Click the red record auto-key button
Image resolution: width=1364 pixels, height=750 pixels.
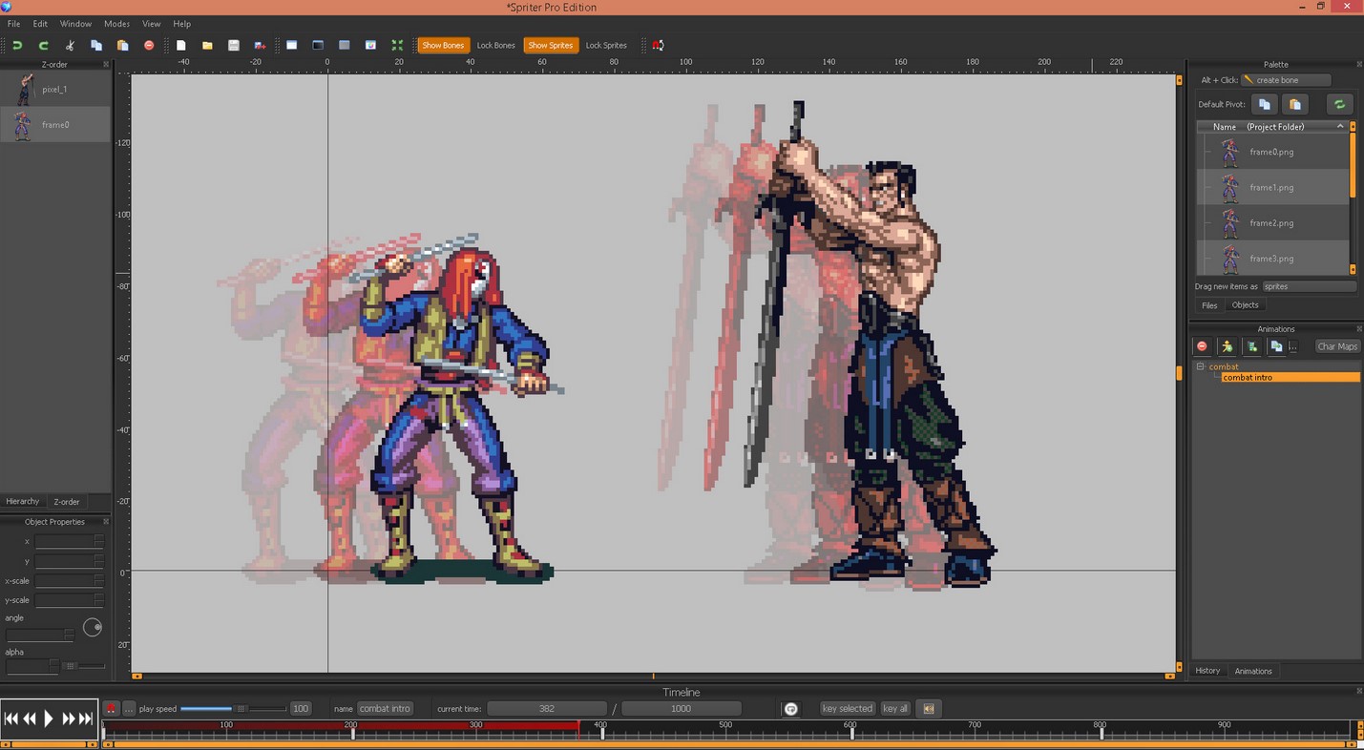point(111,708)
